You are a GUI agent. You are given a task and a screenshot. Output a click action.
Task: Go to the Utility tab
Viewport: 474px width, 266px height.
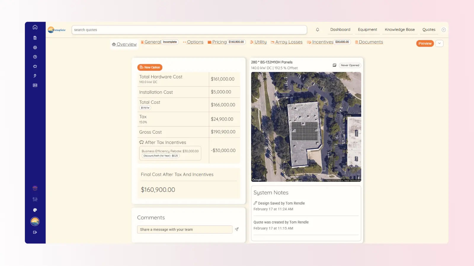click(x=258, y=42)
